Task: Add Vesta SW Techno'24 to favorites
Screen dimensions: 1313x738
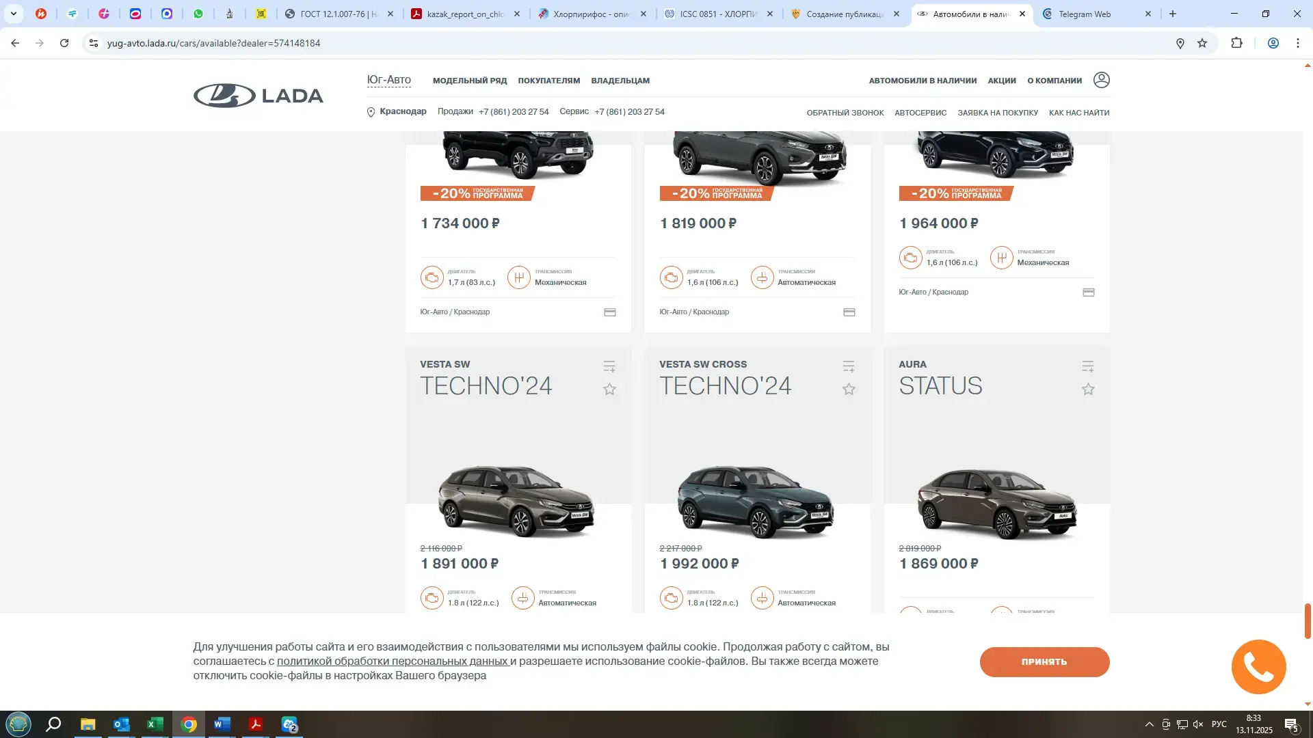Action: [609, 389]
